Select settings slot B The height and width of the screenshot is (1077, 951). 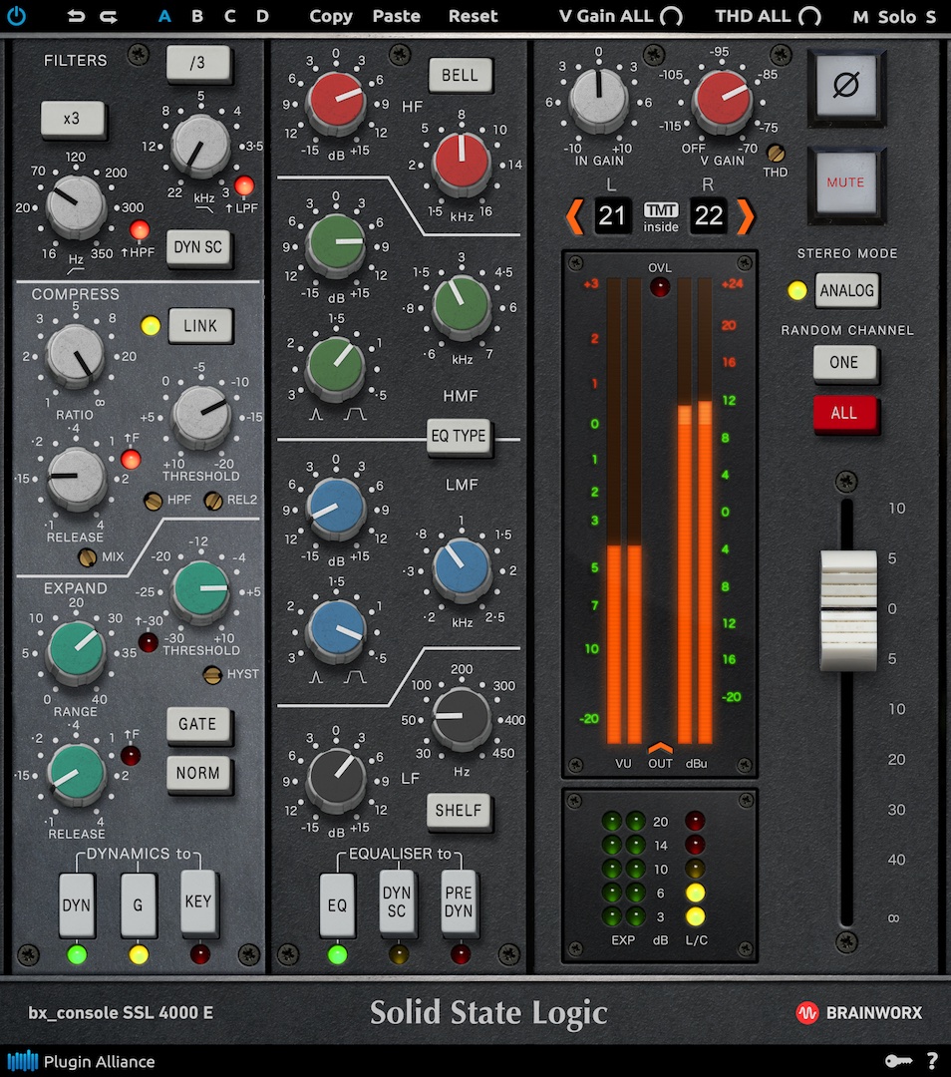tap(197, 16)
